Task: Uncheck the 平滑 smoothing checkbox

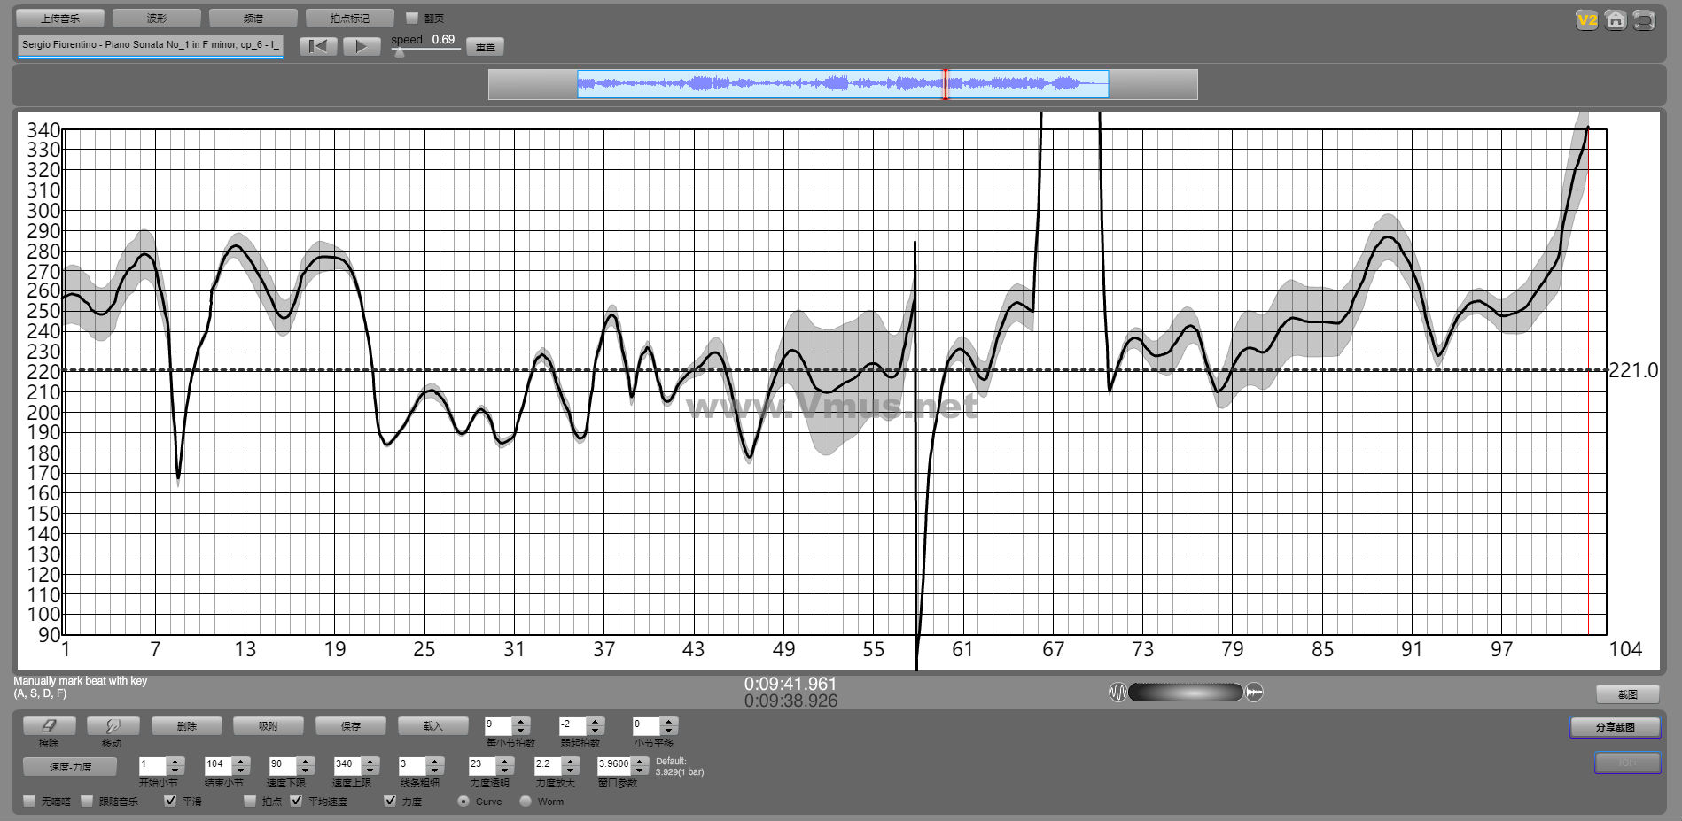Action: (x=171, y=801)
